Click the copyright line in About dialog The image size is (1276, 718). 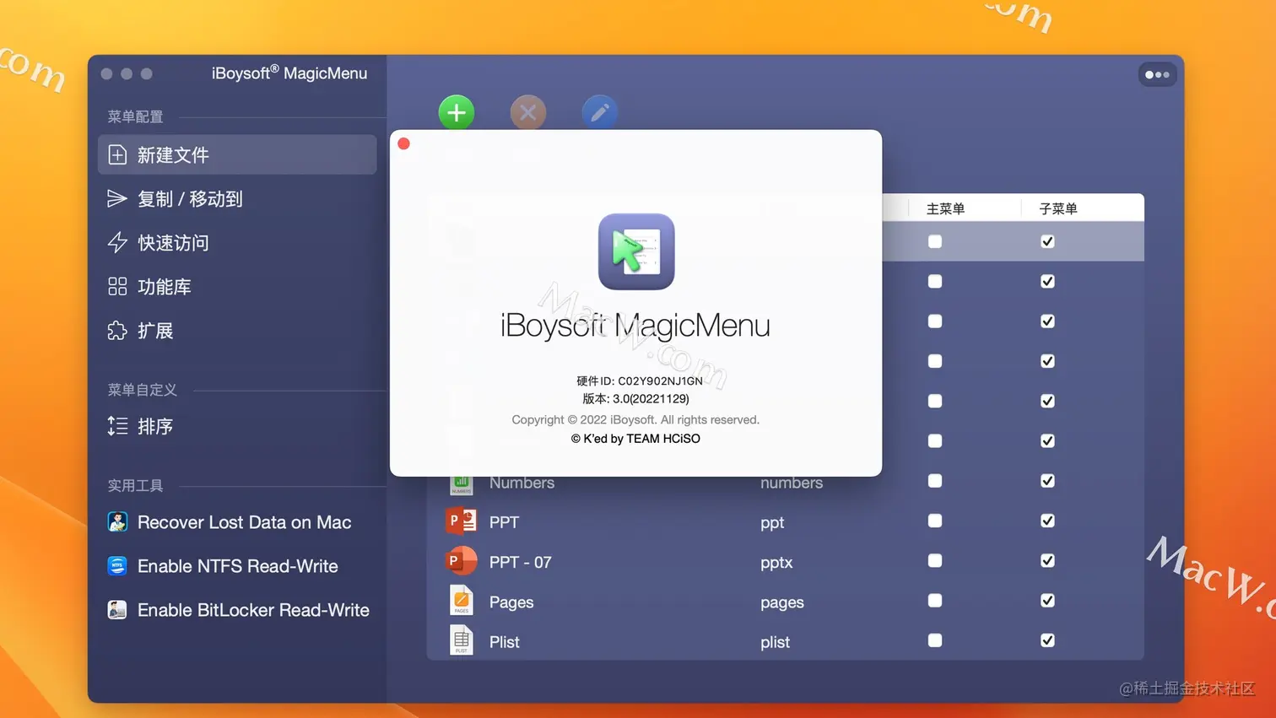[x=635, y=419]
